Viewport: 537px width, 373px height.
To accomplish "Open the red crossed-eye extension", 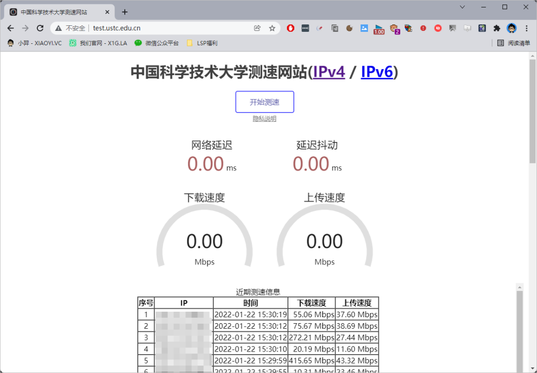I will pos(438,28).
